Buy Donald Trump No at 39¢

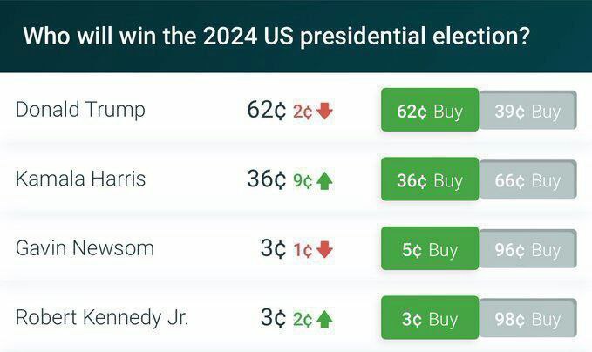527,111
